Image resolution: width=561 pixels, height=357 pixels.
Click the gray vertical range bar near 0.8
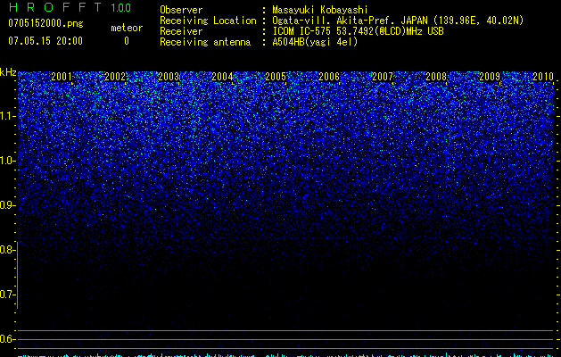(x=17, y=275)
